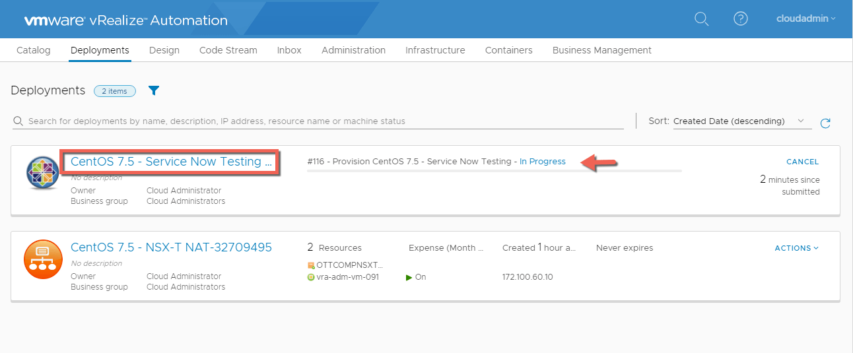Viewport: 853px width, 353px height.
Task: Open CentOS 7.5 - NSX-T NAT-32709495 deployment
Action: point(171,247)
